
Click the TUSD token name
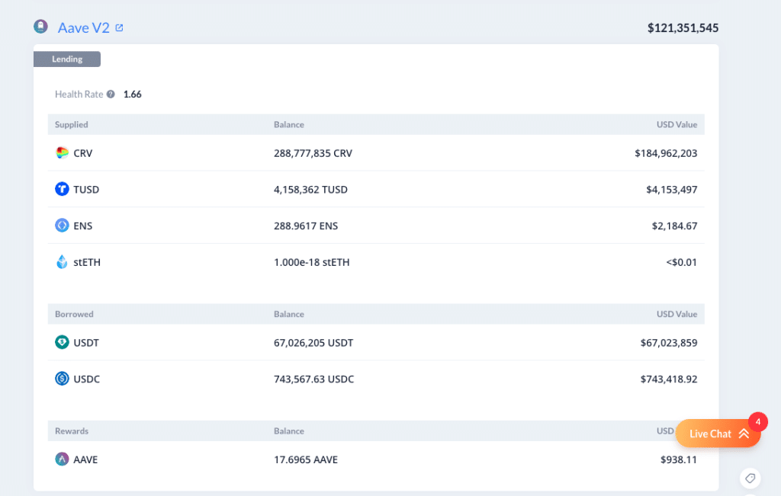click(86, 190)
